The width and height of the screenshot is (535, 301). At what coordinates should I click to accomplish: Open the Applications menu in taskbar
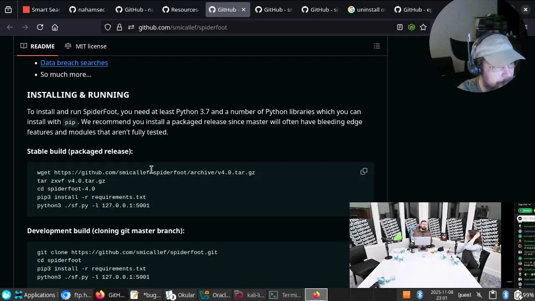[36, 295]
